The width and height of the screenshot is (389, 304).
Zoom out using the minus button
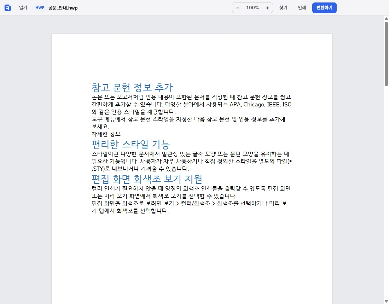(238, 8)
